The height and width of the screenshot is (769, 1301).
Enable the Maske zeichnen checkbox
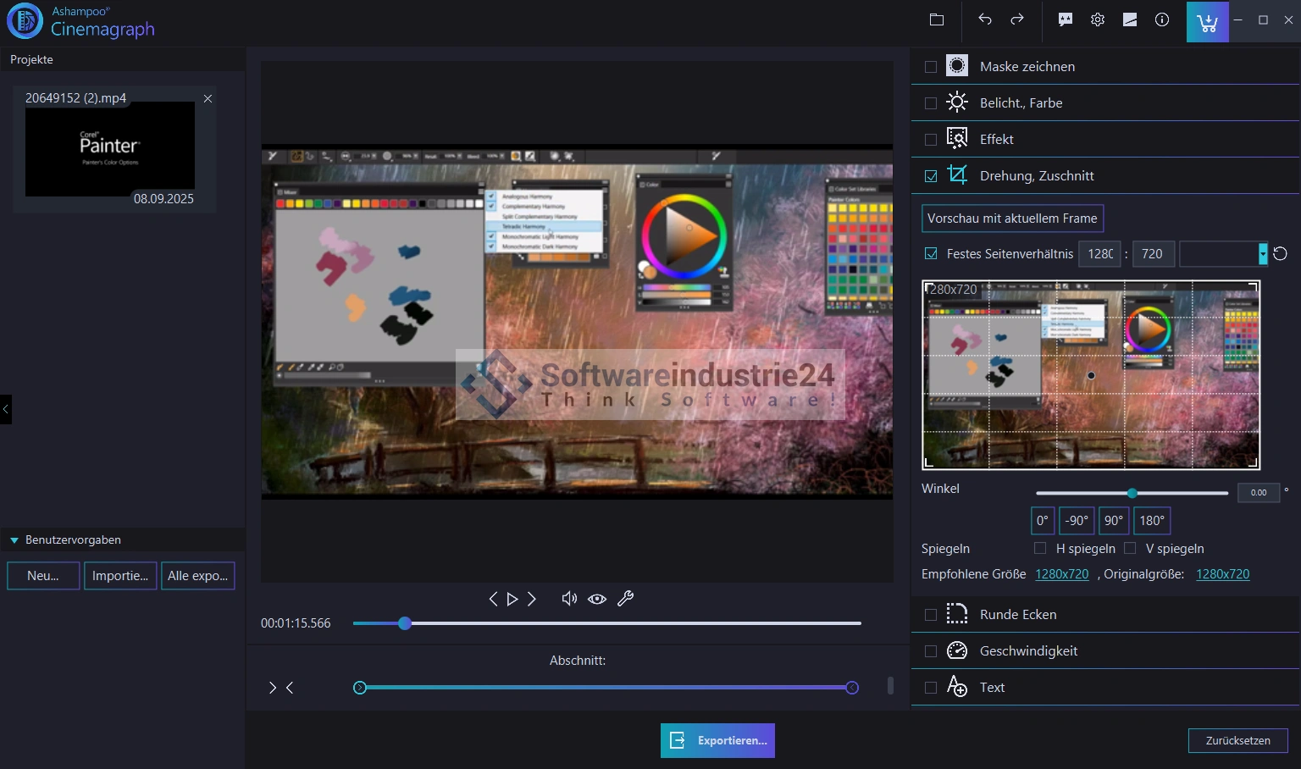(x=931, y=67)
